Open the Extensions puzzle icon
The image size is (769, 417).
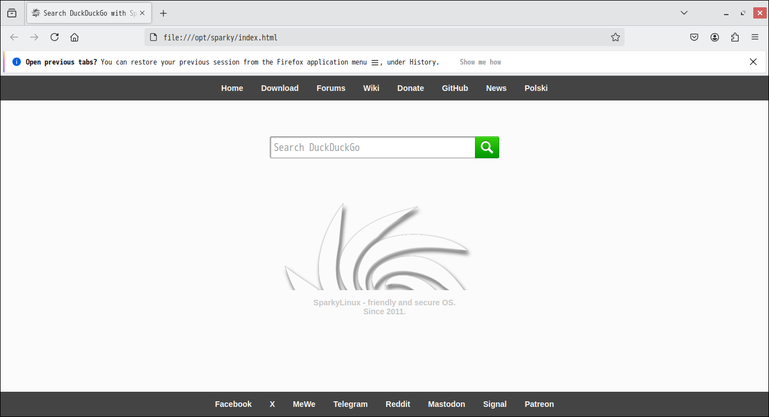(x=735, y=38)
